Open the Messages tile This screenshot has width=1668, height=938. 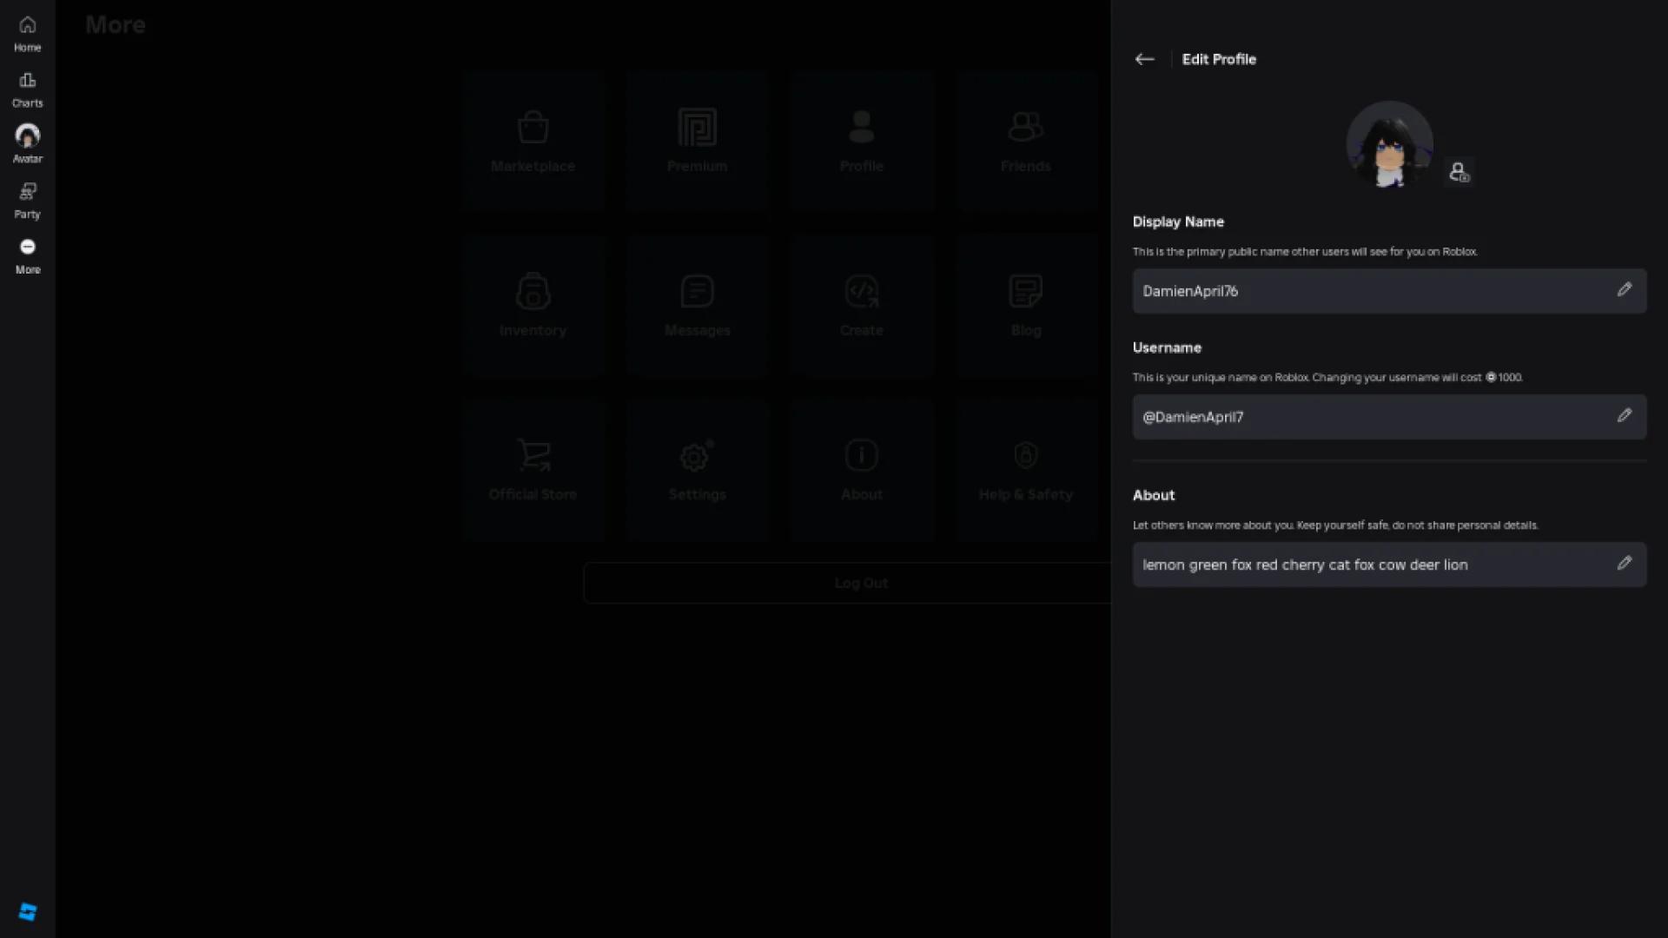tap(697, 306)
